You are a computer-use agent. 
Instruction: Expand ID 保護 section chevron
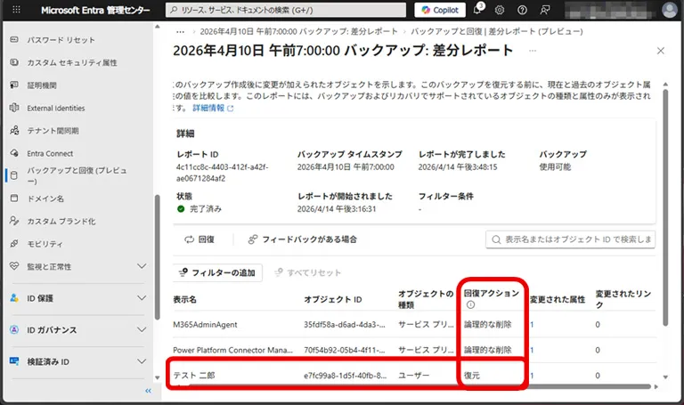coord(142,298)
